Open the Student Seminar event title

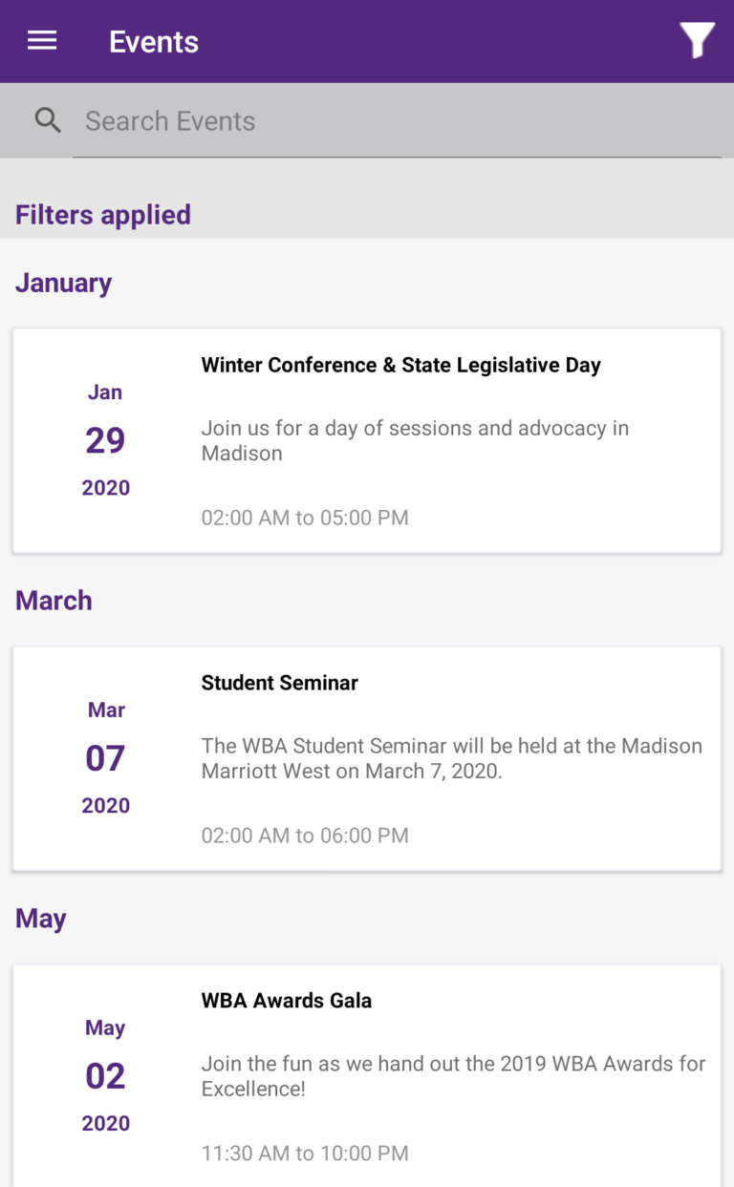(x=279, y=683)
